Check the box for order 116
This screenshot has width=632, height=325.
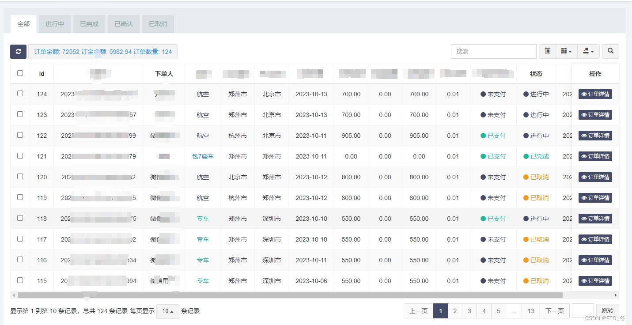click(x=20, y=260)
